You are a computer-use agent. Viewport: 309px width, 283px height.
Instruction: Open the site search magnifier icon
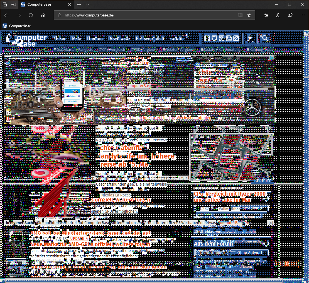tap(265, 38)
